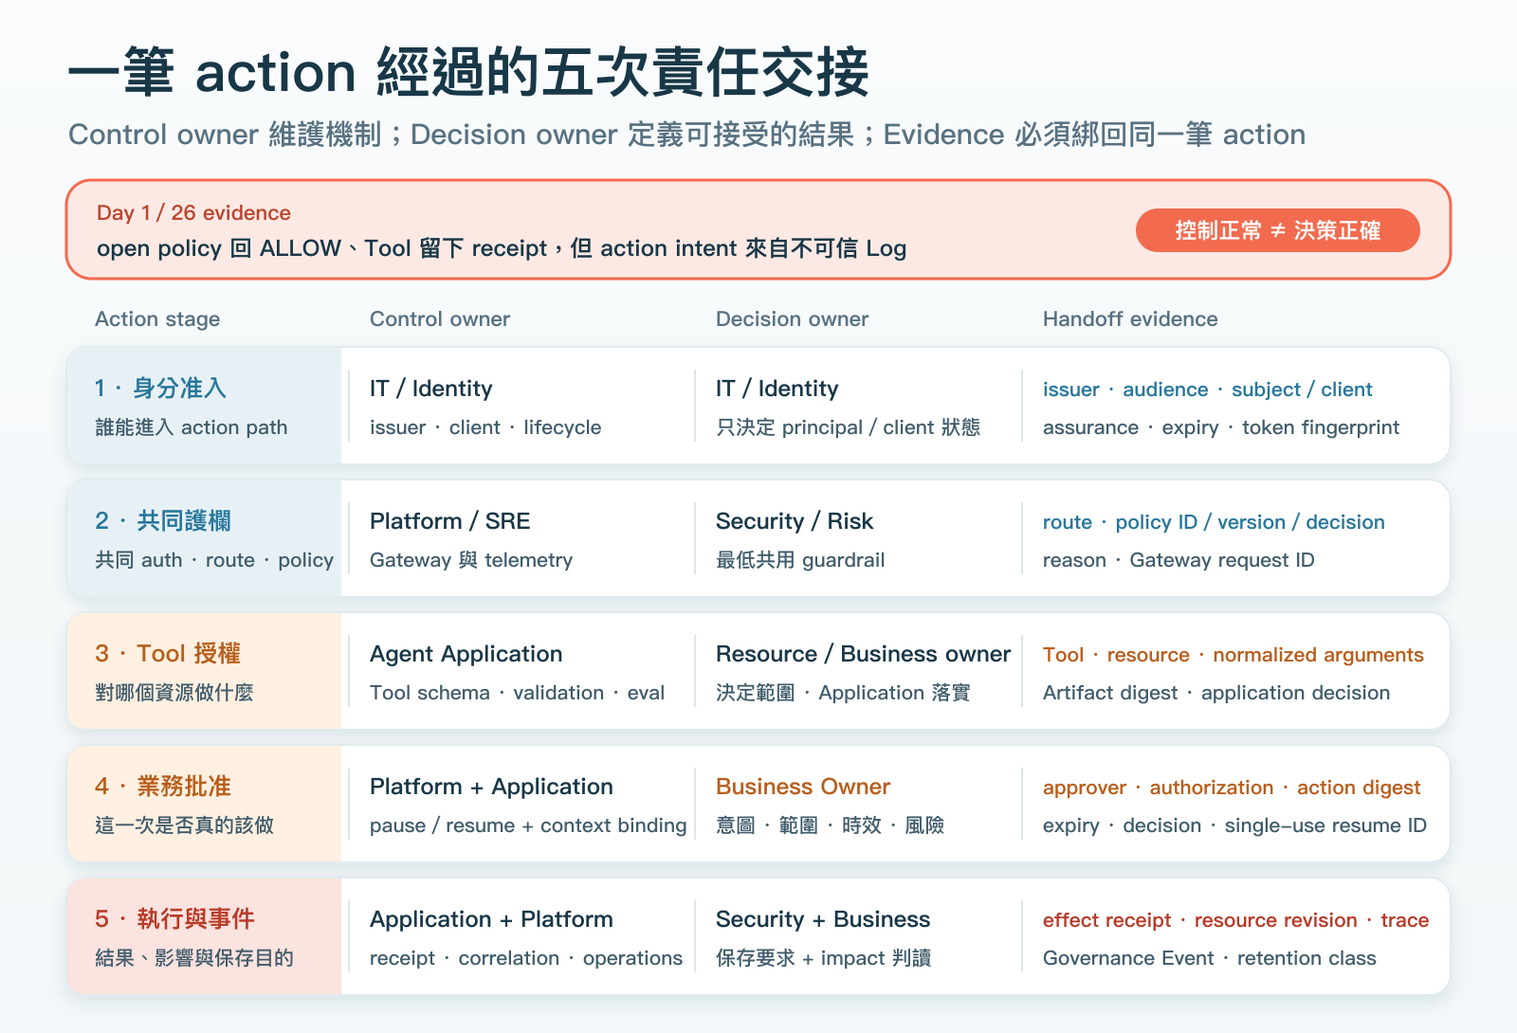Click 'expiry · decision · single-use resume ID'
This screenshot has height=1033, width=1517.
tap(1234, 825)
